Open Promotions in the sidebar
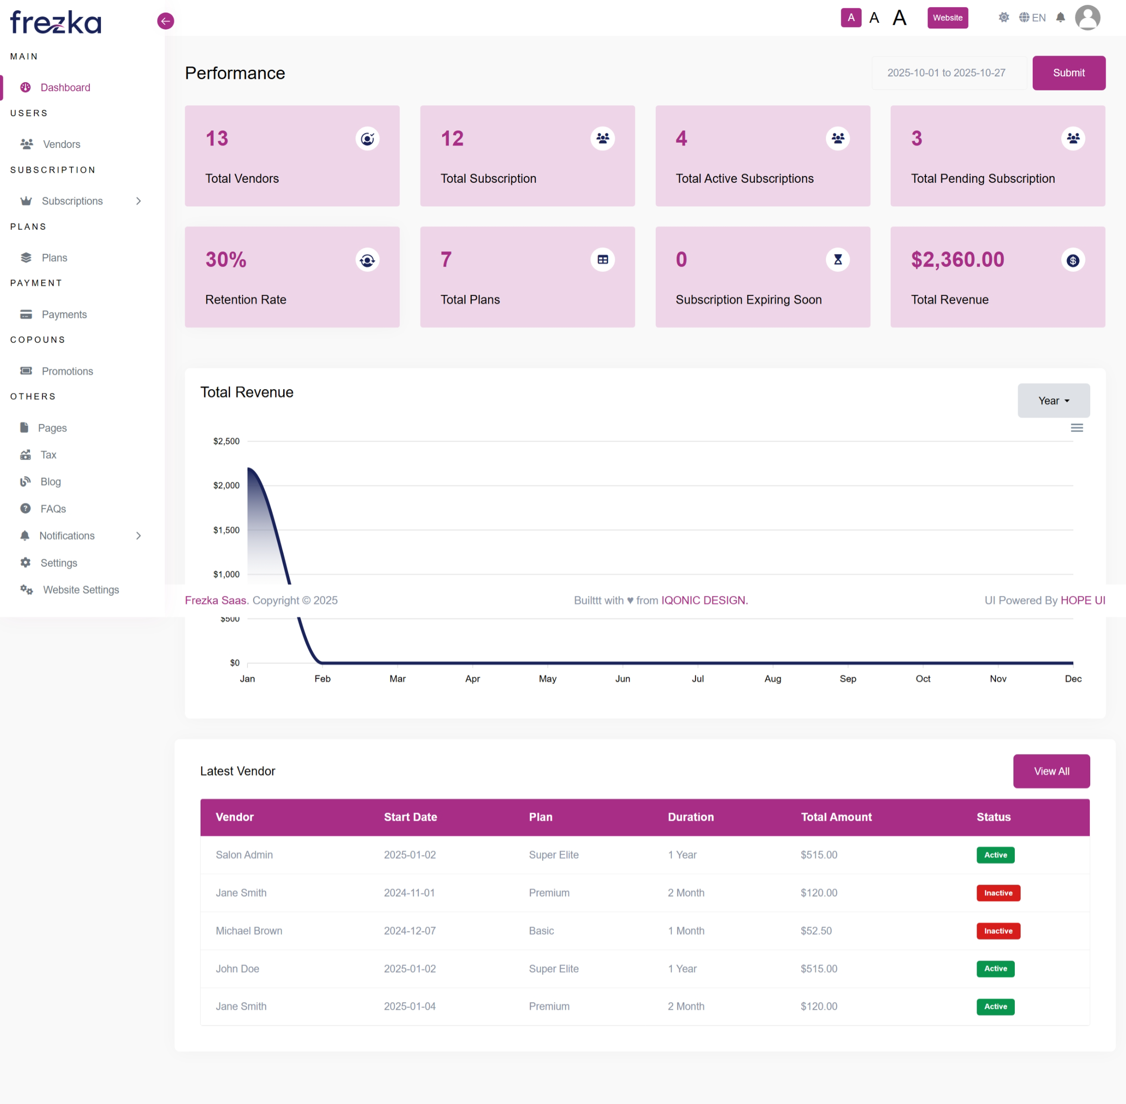This screenshot has width=1126, height=1104. tap(67, 371)
